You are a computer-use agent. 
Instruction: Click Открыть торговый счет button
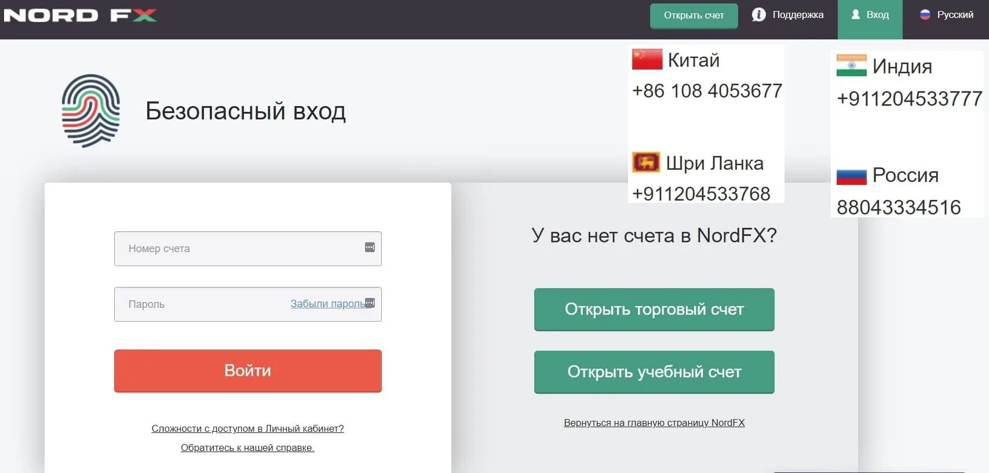coord(654,310)
